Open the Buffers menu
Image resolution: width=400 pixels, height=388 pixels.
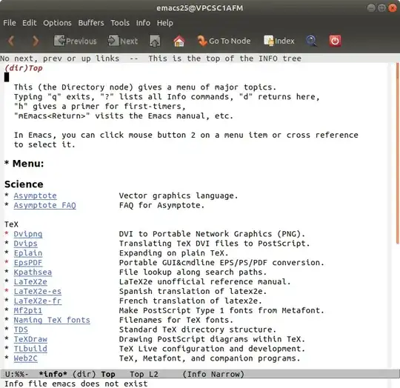(x=91, y=23)
